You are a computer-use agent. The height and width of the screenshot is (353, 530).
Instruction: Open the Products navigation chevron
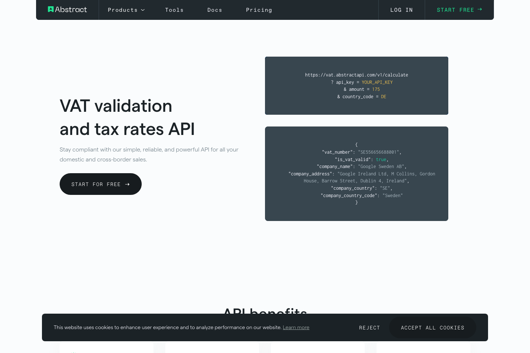coord(143,10)
